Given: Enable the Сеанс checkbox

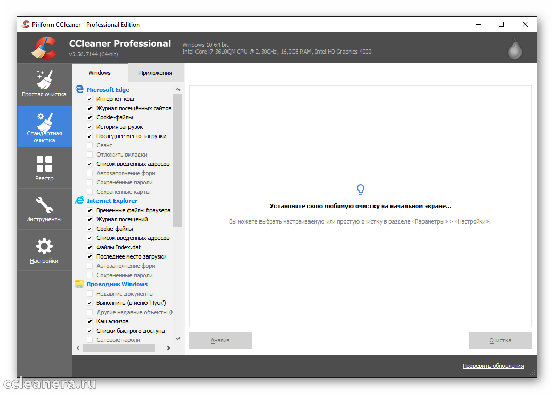Looking at the screenshot, I should pos(90,145).
